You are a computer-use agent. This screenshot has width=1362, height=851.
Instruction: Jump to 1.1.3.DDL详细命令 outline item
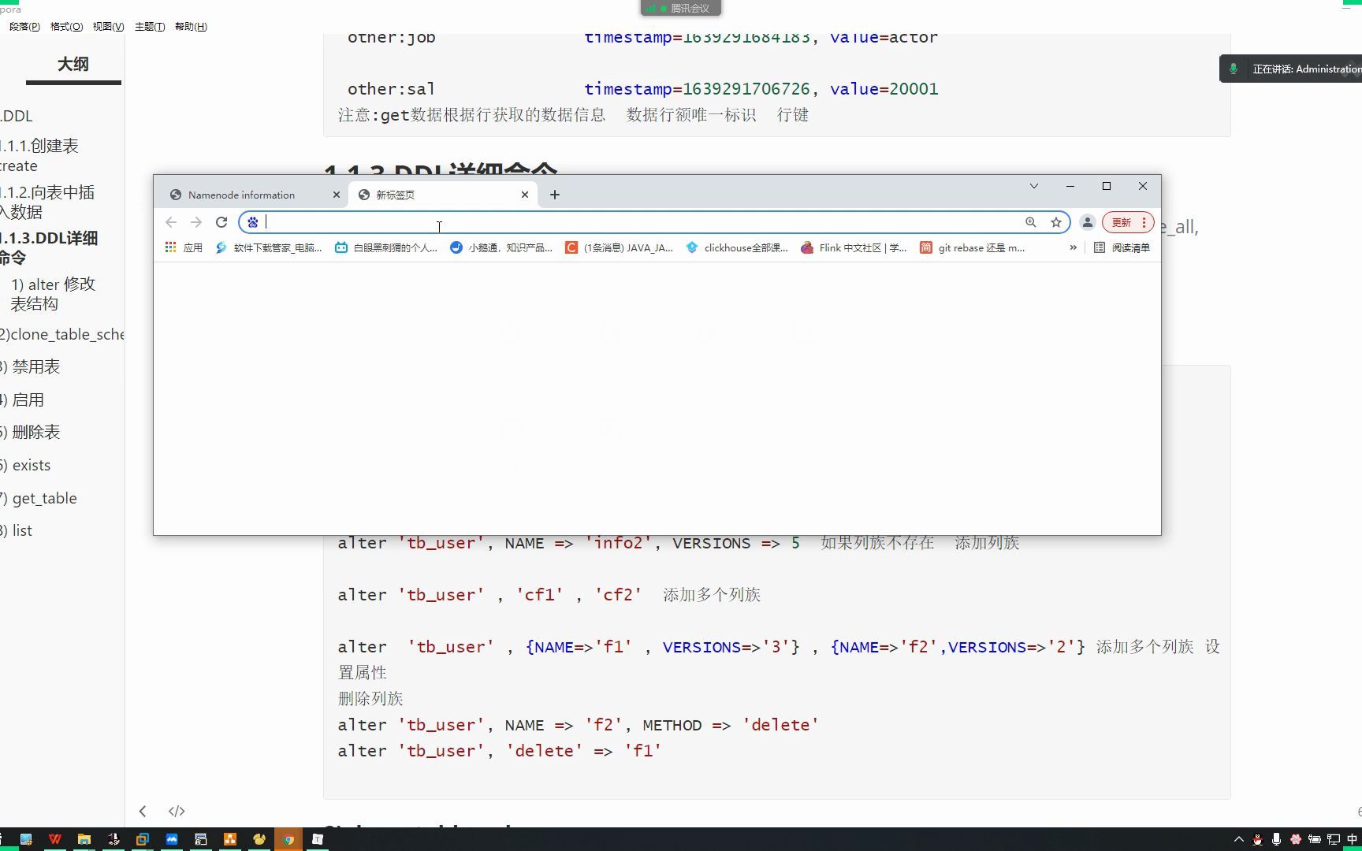point(49,247)
